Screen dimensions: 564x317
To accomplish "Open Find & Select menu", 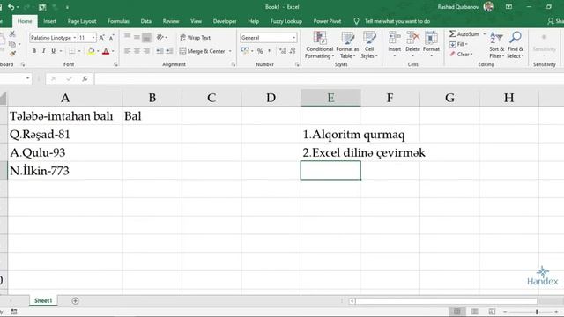I will 516,45.
